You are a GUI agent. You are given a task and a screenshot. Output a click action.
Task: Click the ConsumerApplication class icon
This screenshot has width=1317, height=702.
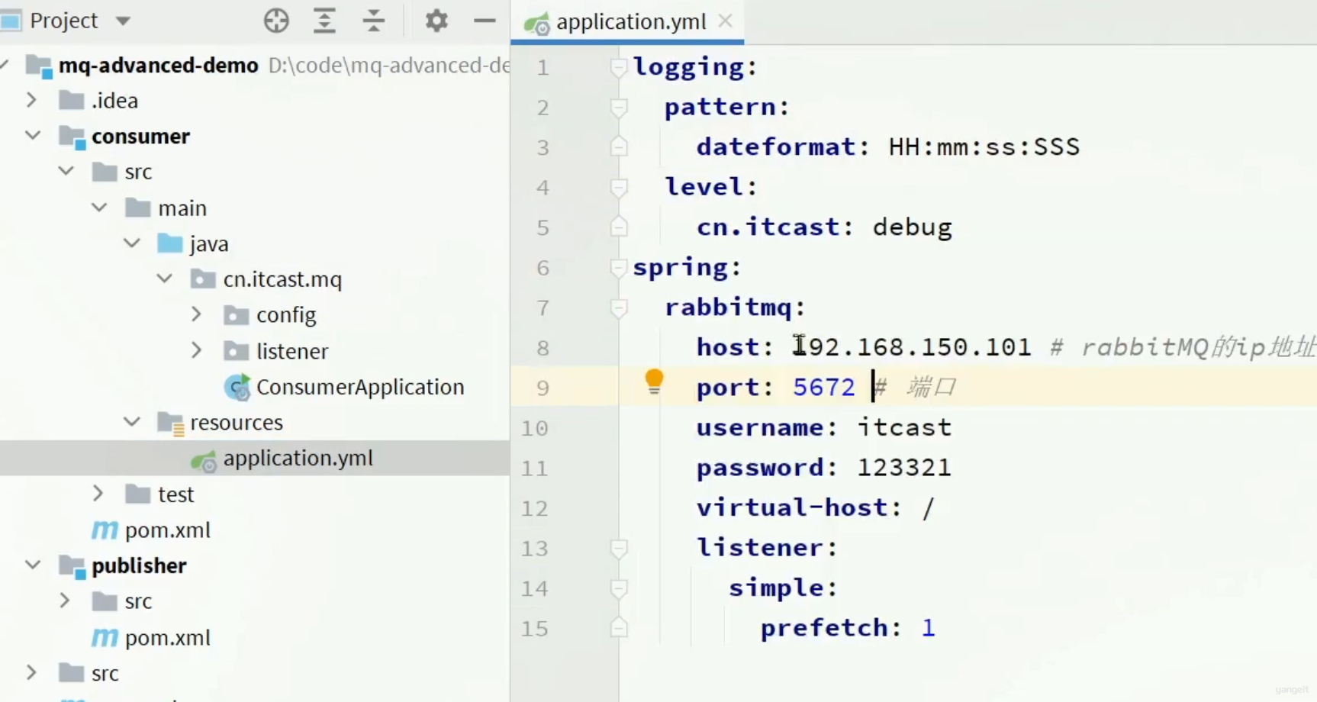[237, 388]
